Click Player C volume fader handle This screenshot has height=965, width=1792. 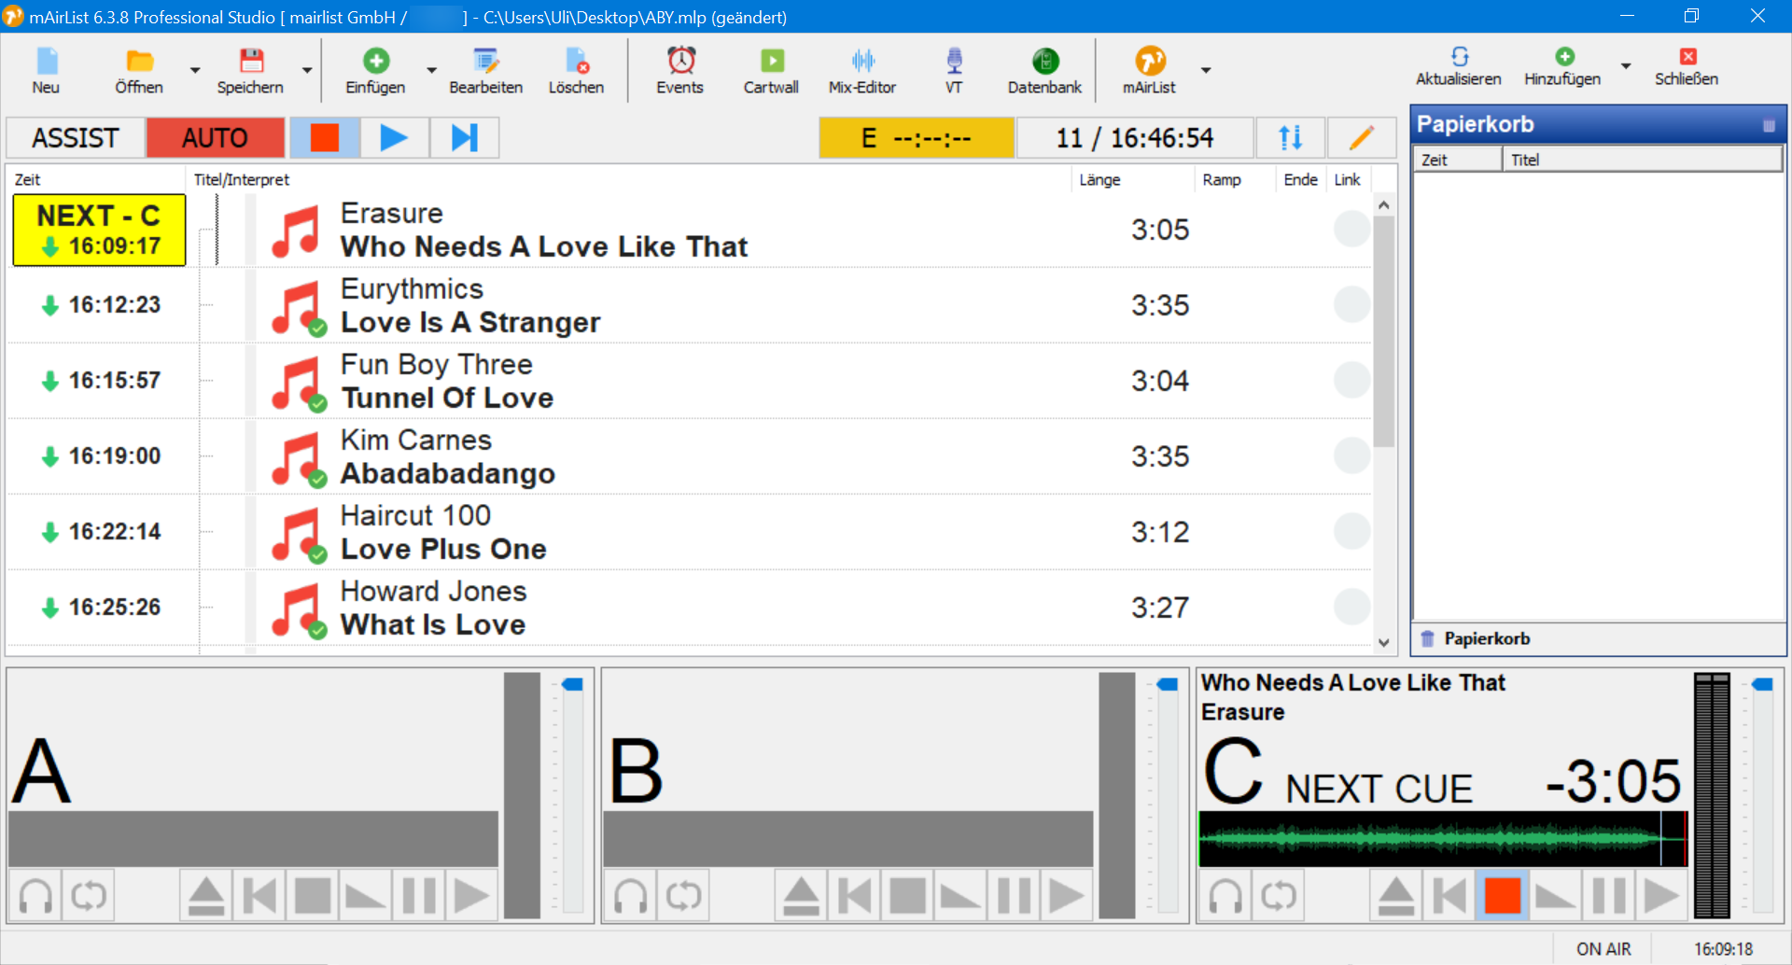tap(1762, 684)
